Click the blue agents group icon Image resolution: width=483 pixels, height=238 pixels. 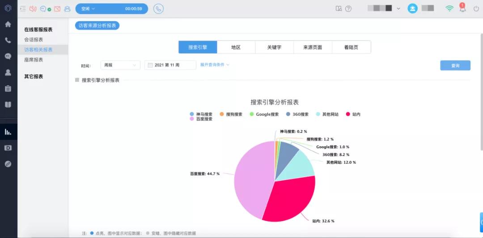[x=67, y=9]
